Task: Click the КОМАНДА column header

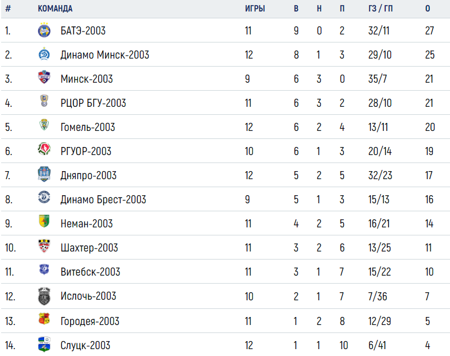Action: point(55,9)
